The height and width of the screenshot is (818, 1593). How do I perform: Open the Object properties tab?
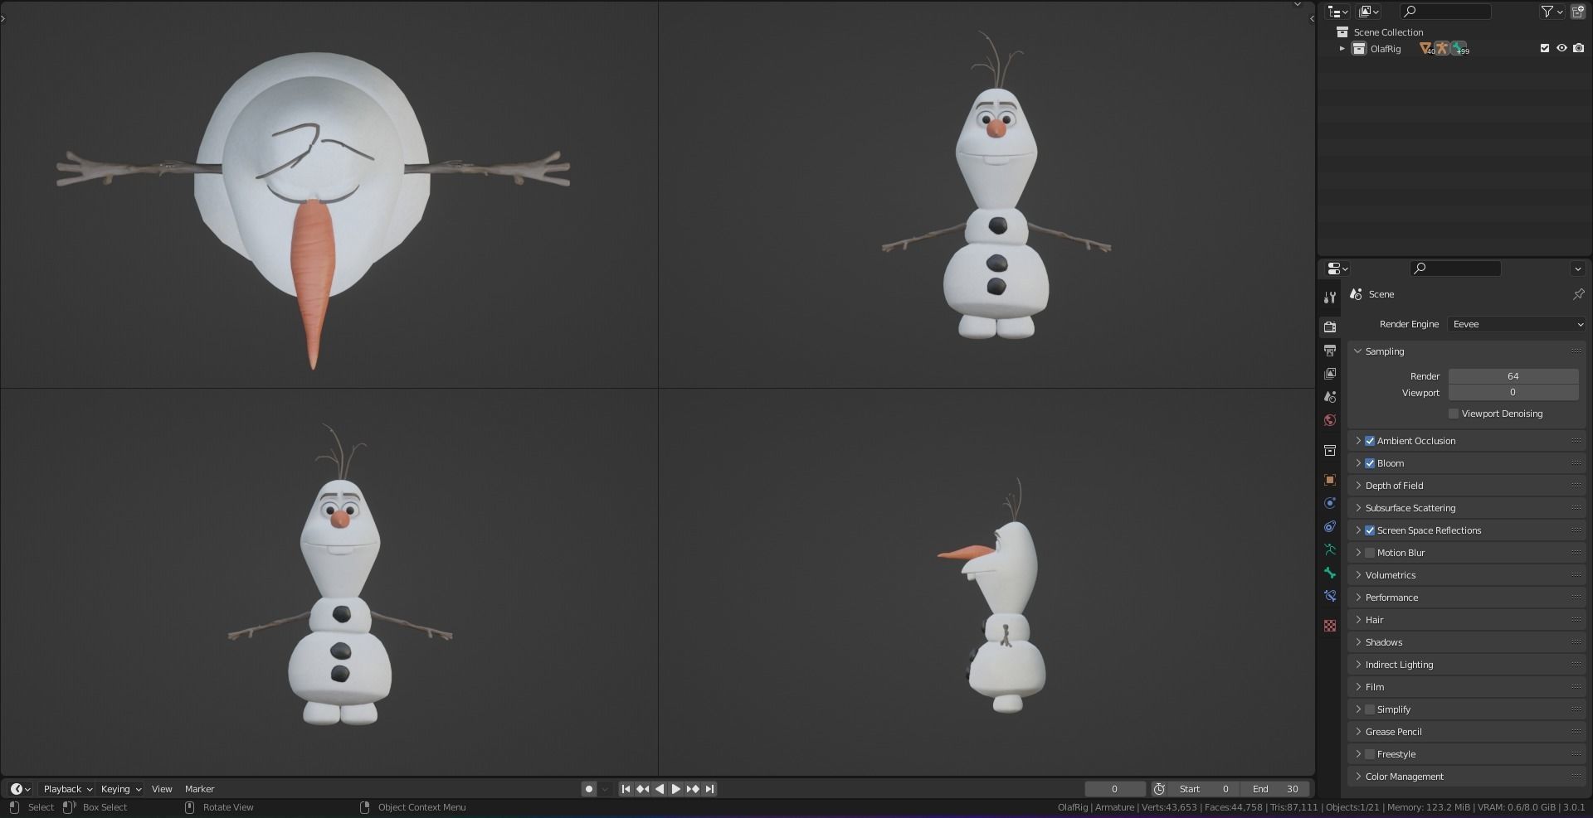pos(1330,479)
